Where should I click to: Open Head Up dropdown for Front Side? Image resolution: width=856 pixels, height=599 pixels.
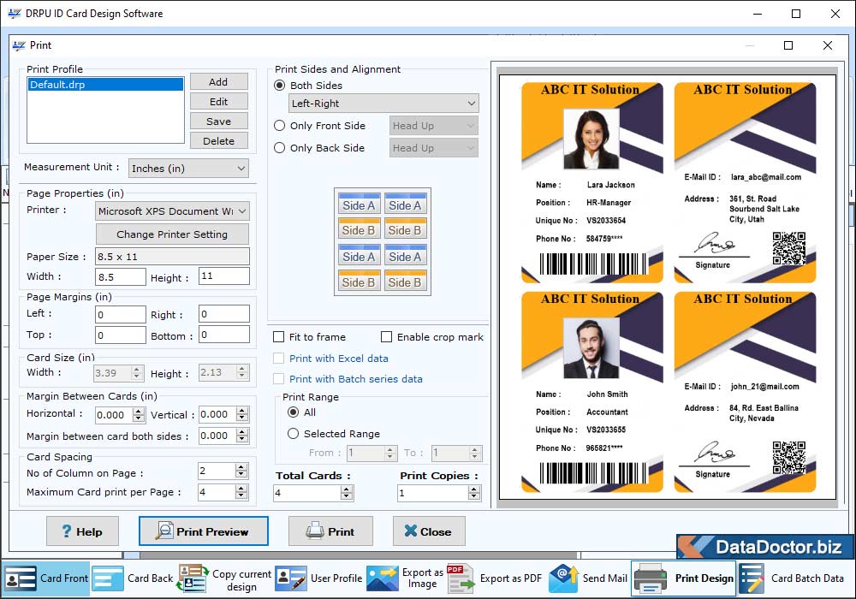coord(433,126)
